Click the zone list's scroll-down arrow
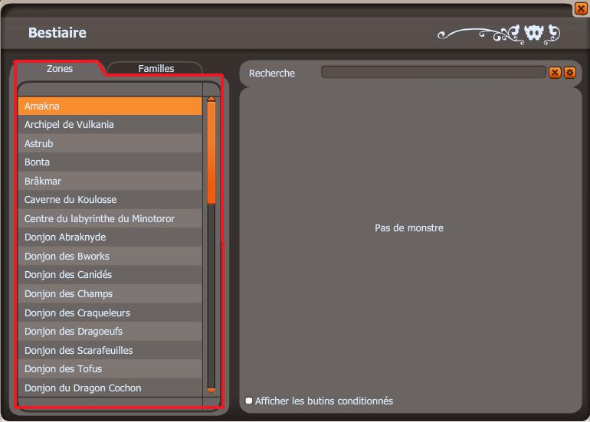Viewport: 590px width, 422px height. pos(211,391)
